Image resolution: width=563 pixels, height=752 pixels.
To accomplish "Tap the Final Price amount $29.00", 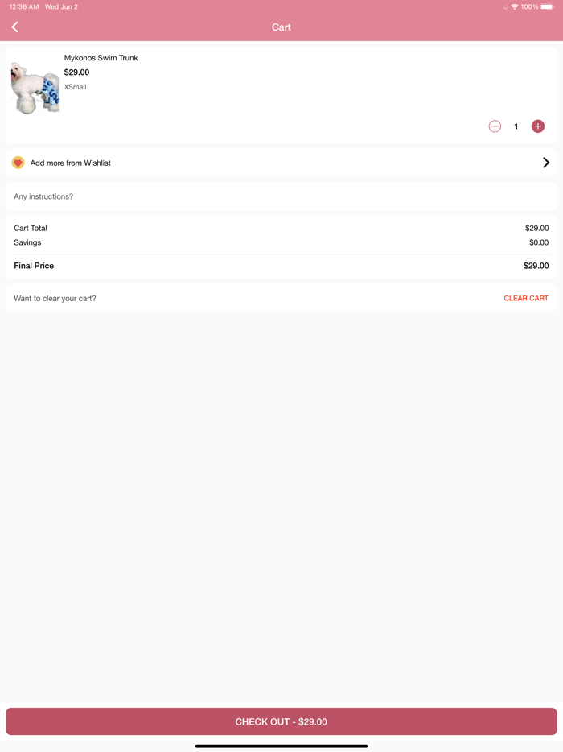I will [x=536, y=266].
